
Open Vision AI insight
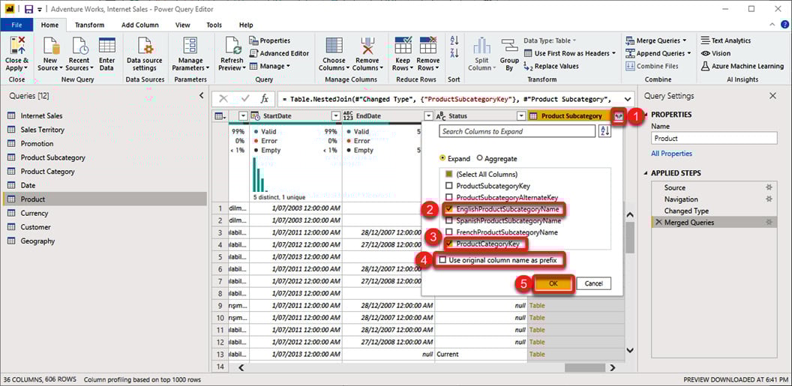coord(715,53)
